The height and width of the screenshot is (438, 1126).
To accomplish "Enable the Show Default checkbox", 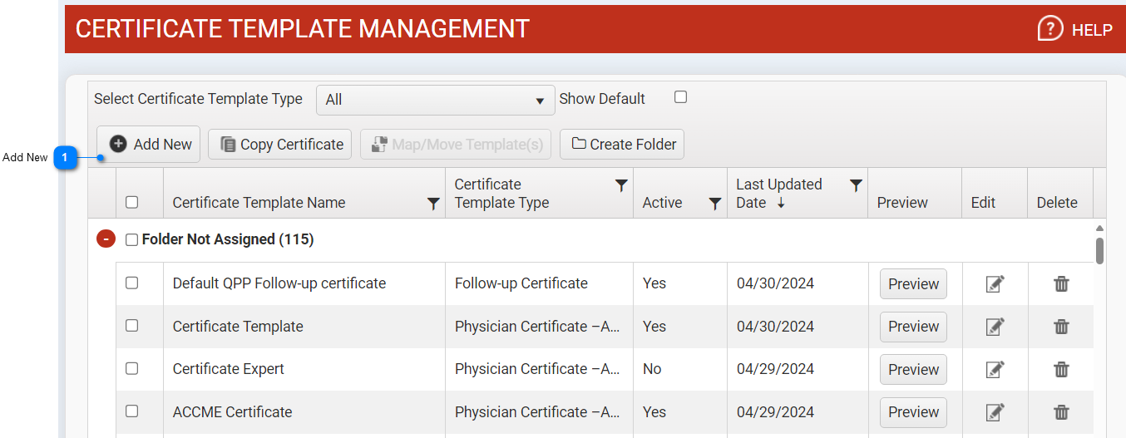I will coord(680,97).
